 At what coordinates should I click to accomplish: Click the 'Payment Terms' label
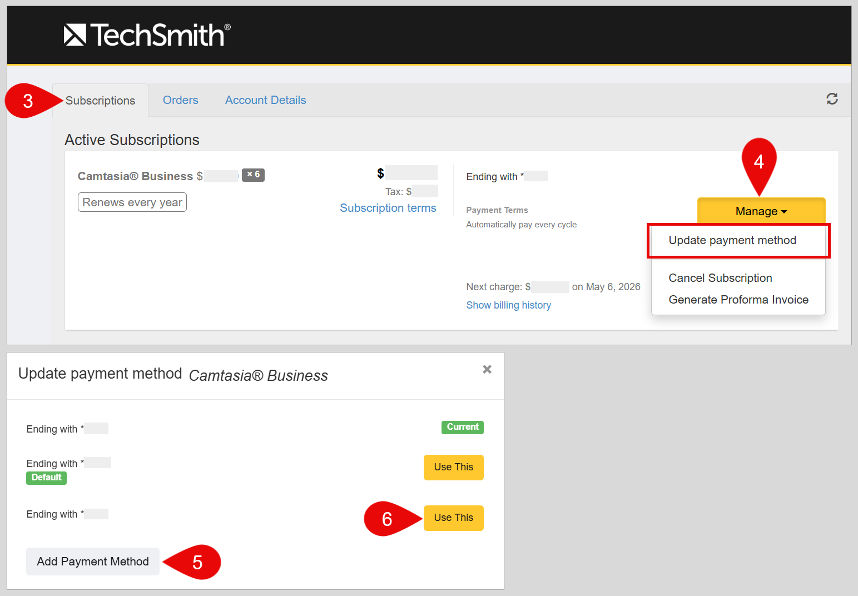click(497, 210)
